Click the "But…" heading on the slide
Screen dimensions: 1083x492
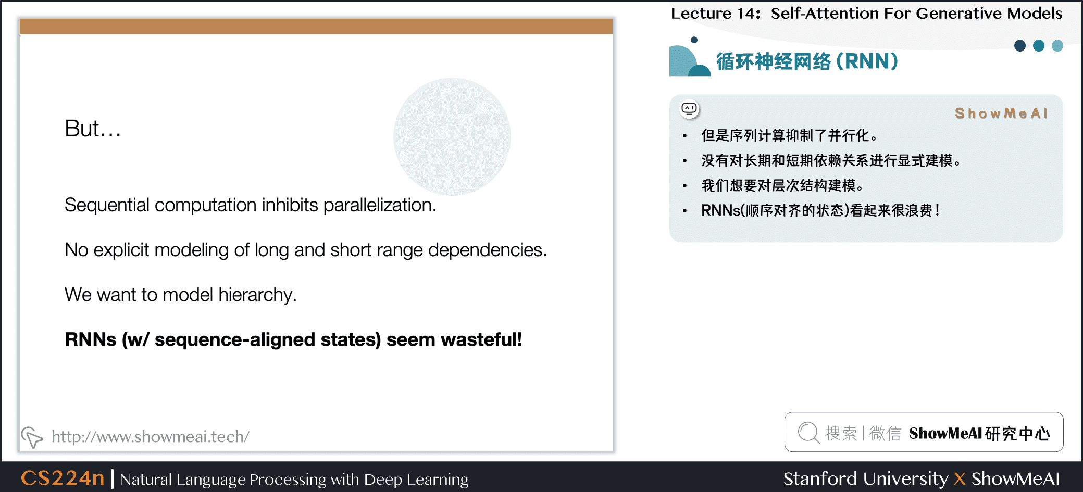(x=93, y=129)
